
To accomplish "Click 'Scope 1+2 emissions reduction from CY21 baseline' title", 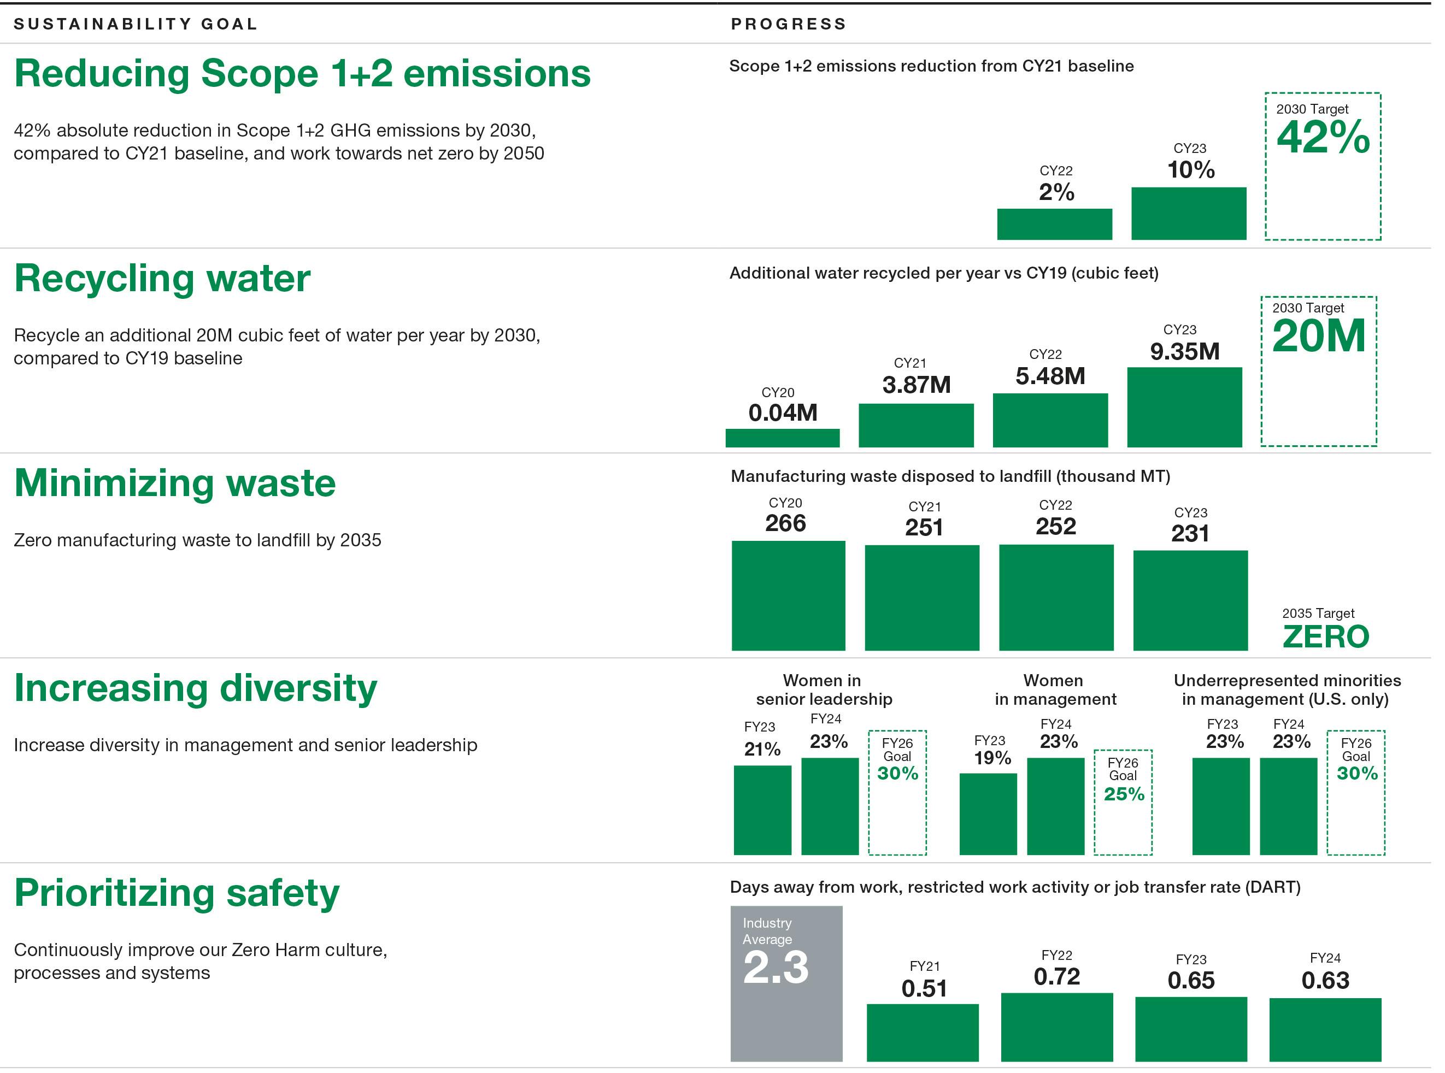I will [931, 66].
